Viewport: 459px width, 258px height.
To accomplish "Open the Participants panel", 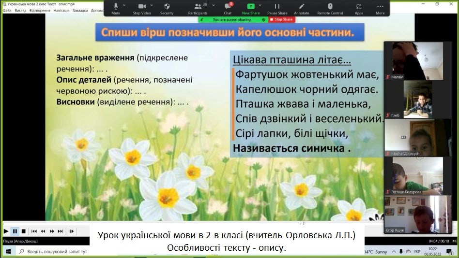I will 198,8.
